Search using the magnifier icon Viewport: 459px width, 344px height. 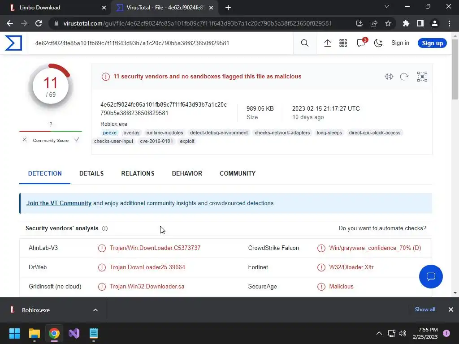pyautogui.click(x=305, y=43)
